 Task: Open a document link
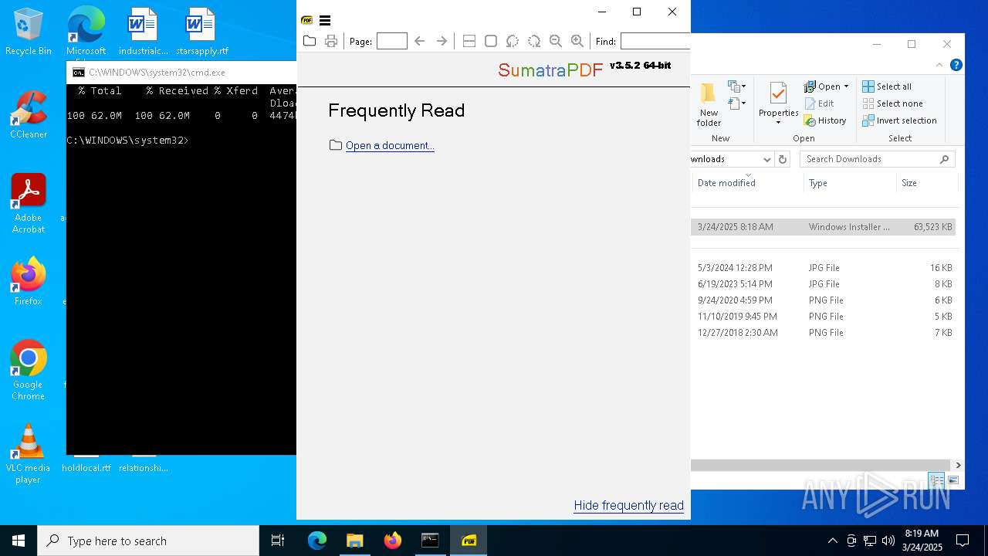tap(390, 145)
